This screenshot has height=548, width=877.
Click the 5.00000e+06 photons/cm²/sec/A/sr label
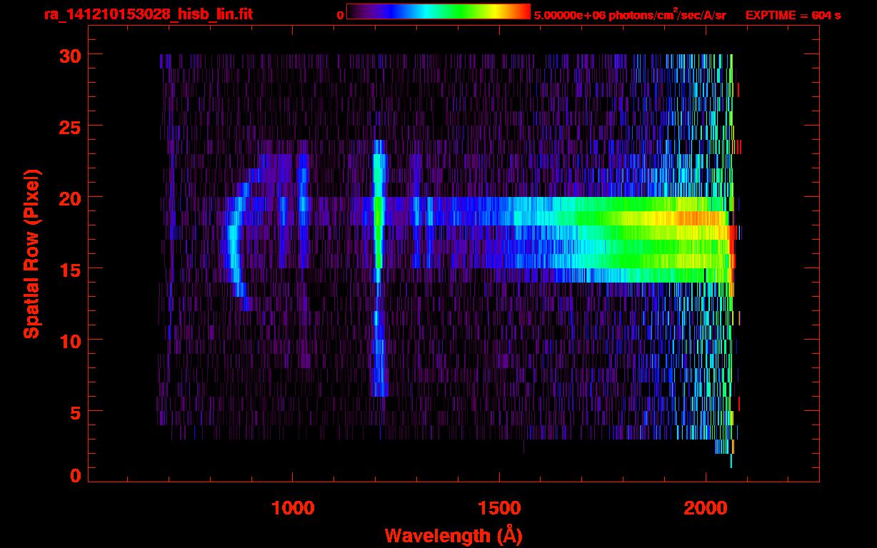click(630, 14)
